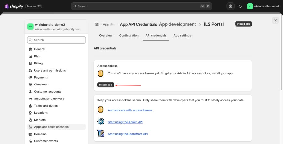Click the Customer accounts icon
This screenshot has width=283, height=144.
[x=30, y=92]
